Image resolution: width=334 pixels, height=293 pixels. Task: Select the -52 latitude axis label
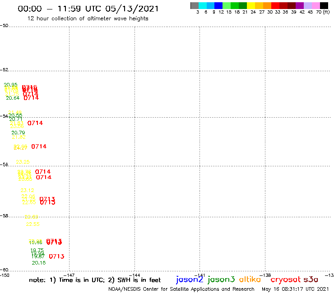pos(4,70)
